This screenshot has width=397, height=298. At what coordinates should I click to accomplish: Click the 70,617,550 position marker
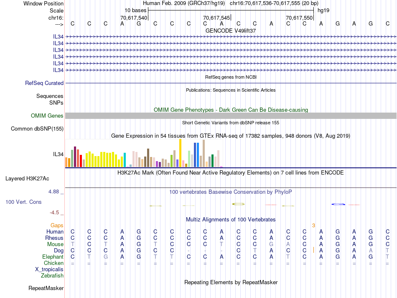pos(299,18)
